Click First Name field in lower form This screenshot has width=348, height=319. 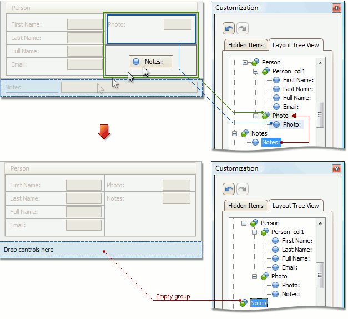click(84, 185)
